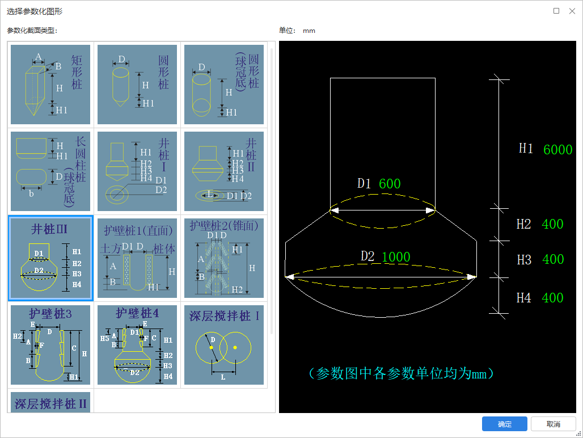
Task: Select the 井桩 I section thumbnail
Action: [137, 171]
